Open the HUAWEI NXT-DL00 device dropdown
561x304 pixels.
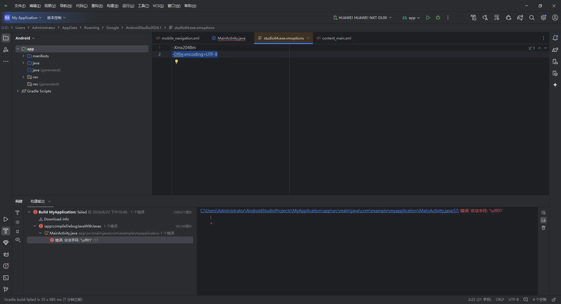point(362,17)
